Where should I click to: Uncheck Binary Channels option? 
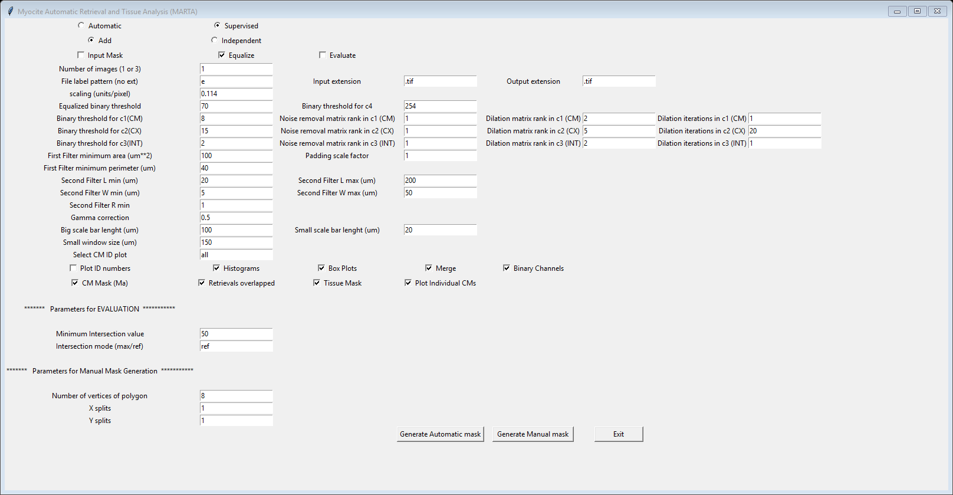tap(507, 268)
